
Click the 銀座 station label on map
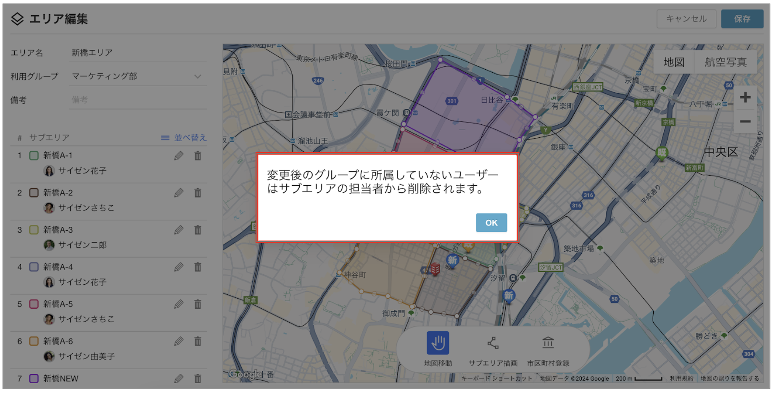[x=559, y=147]
